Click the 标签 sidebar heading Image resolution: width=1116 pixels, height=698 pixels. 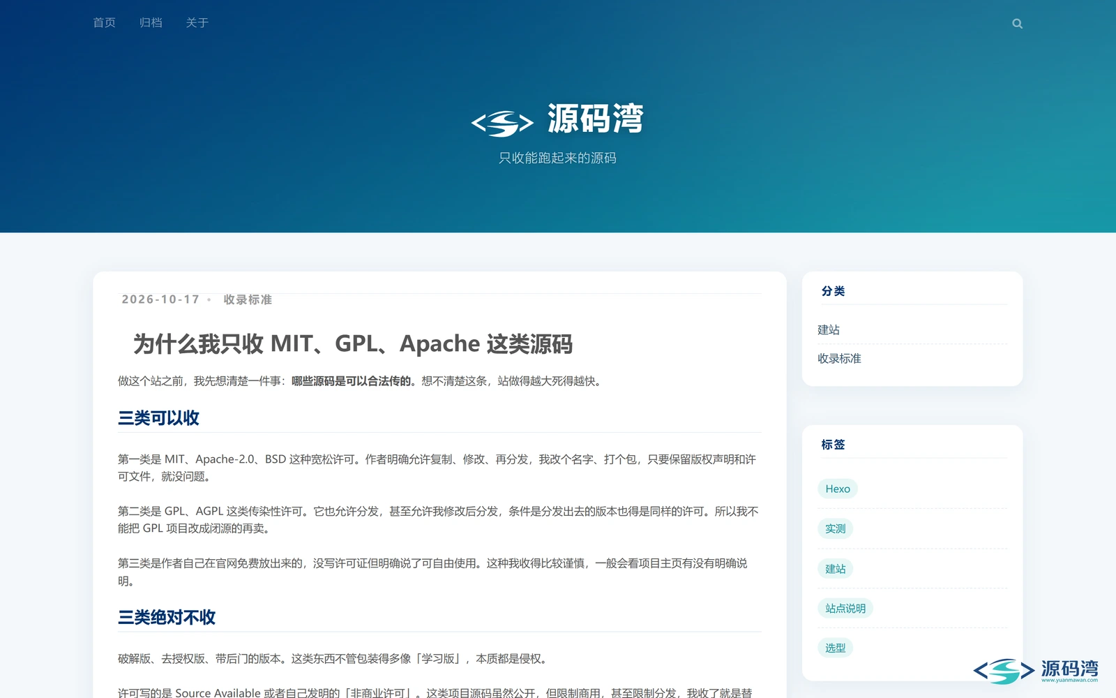pyautogui.click(x=833, y=445)
